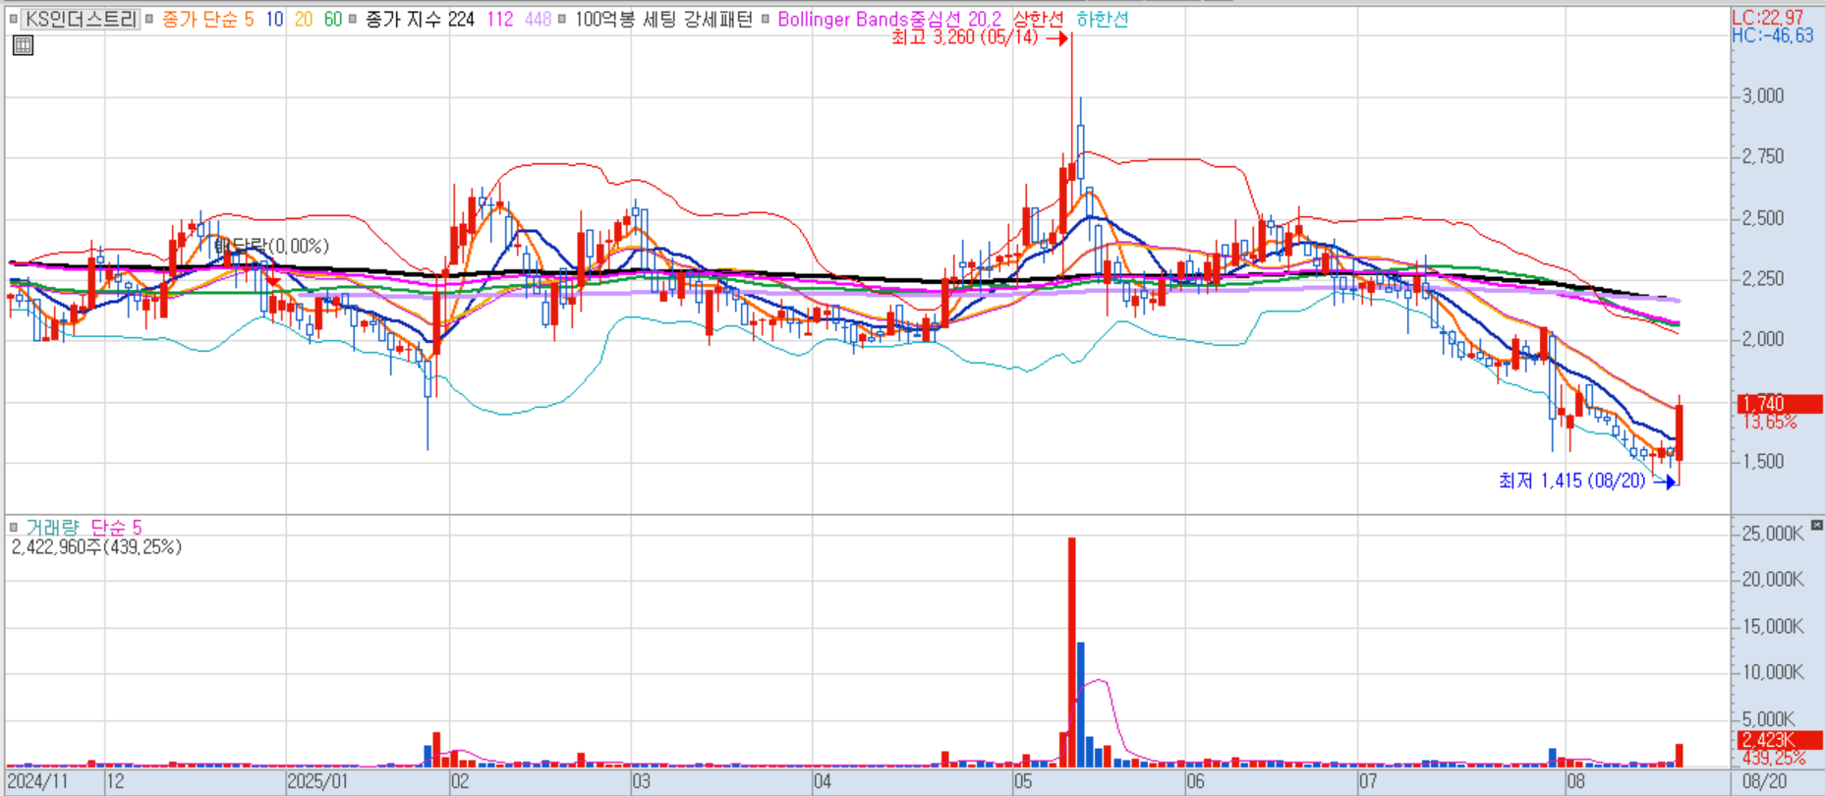Click the 13.65% change rate label
Screen dimensions: 1825x796
[1770, 422]
